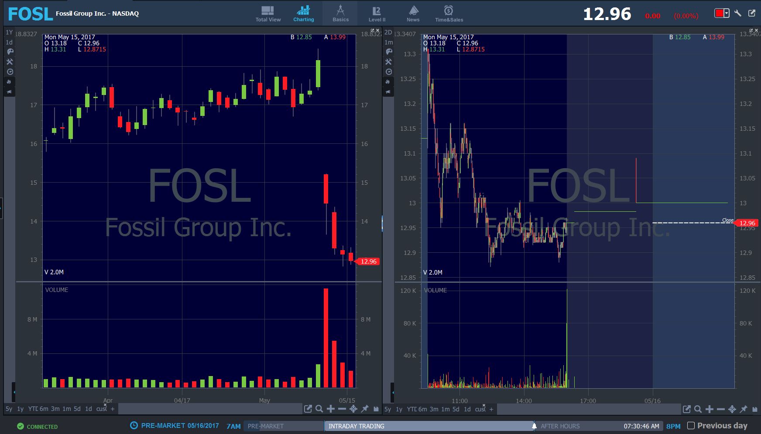Viewport: 761px width, 434px height.
Task: Zoom out right chart with minus icon
Action: coord(721,409)
